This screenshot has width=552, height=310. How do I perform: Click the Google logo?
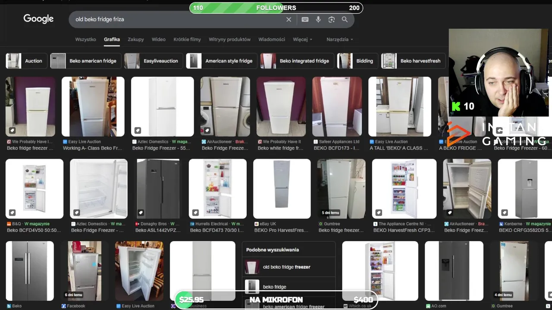tap(38, 19)
